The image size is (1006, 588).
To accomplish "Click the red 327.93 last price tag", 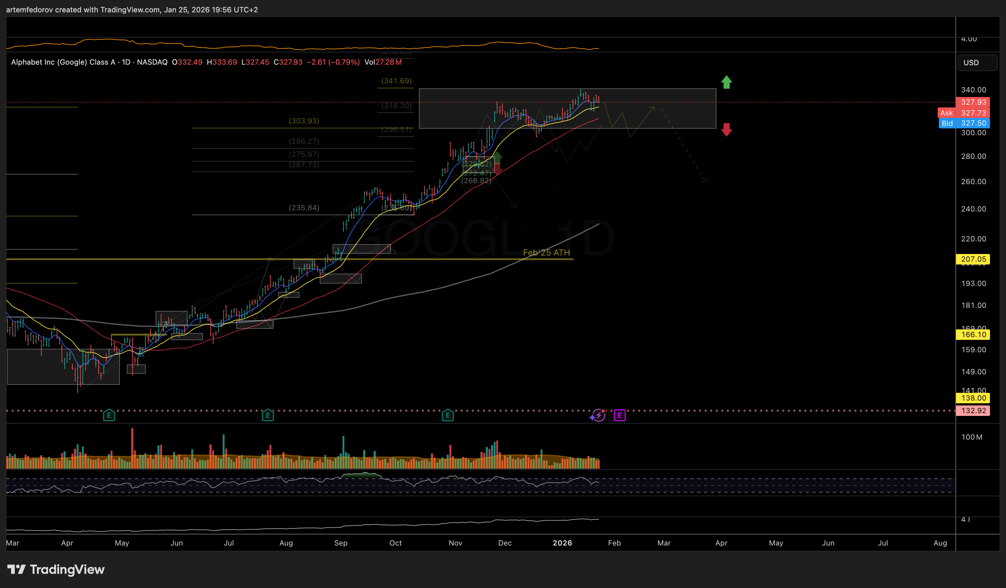I will [x=973, y=102].
